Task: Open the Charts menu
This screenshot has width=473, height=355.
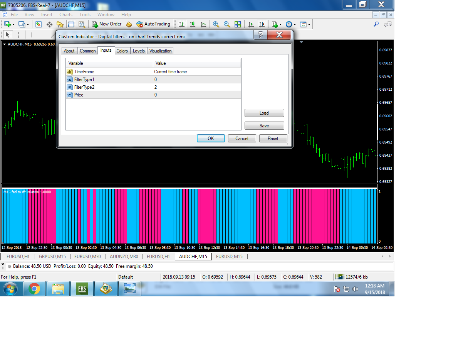Action: click(x=66, y=15)
